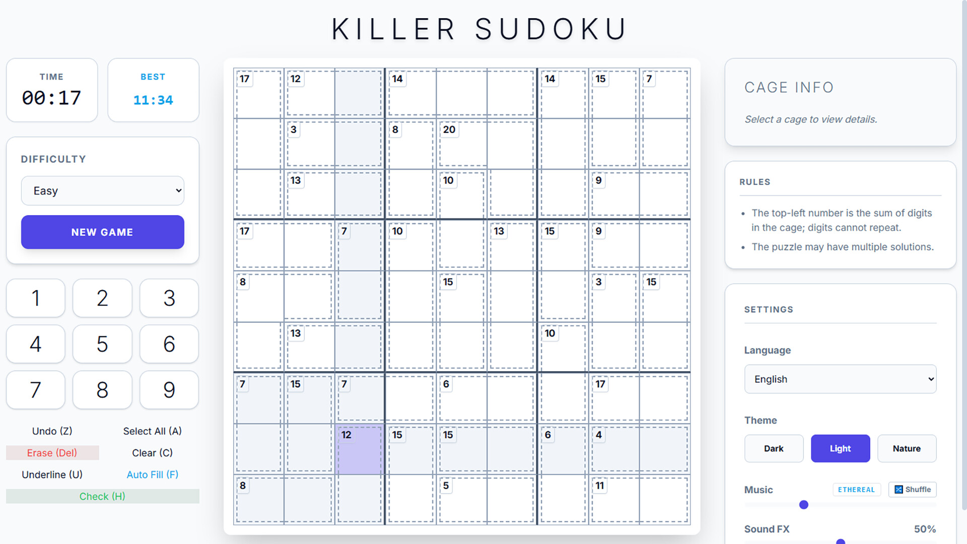Activate the Nature theme

coord(906,448)
